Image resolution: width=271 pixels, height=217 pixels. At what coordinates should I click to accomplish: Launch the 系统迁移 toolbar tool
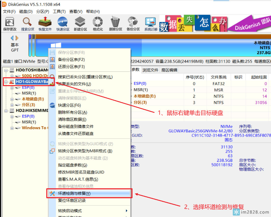coord(151,24)
